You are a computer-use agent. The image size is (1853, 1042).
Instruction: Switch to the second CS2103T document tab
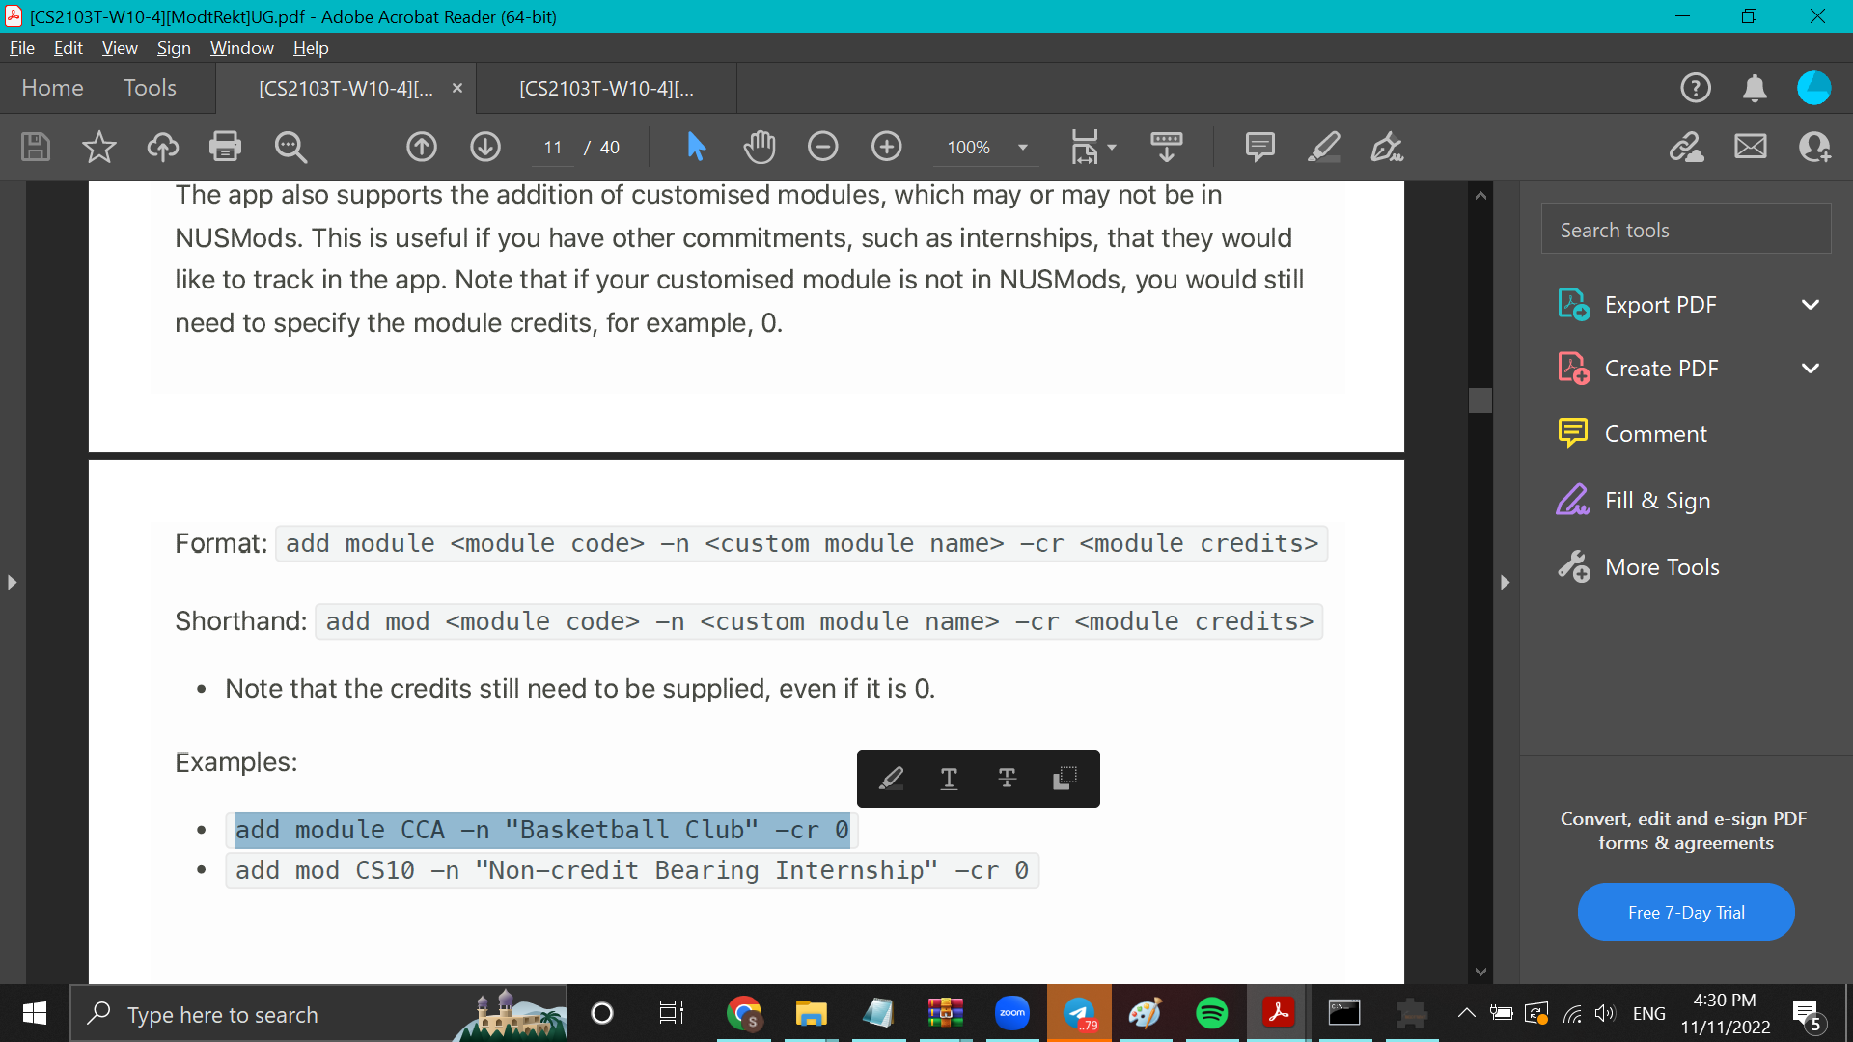(x=606, y=89)
